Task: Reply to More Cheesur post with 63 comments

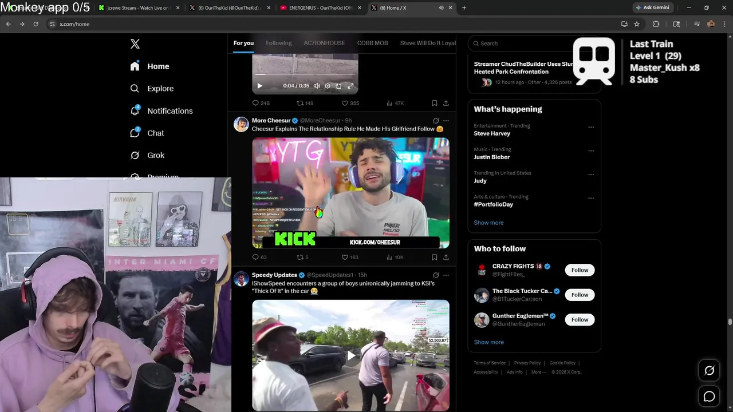Action: tap(259, 257)
